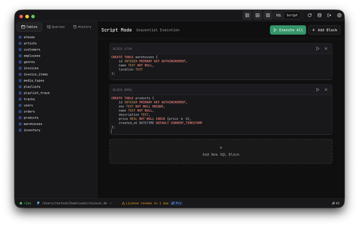
Task: Toggle the right sidebar panel icon
Action: pyautogui.click(x=268, y=15)
